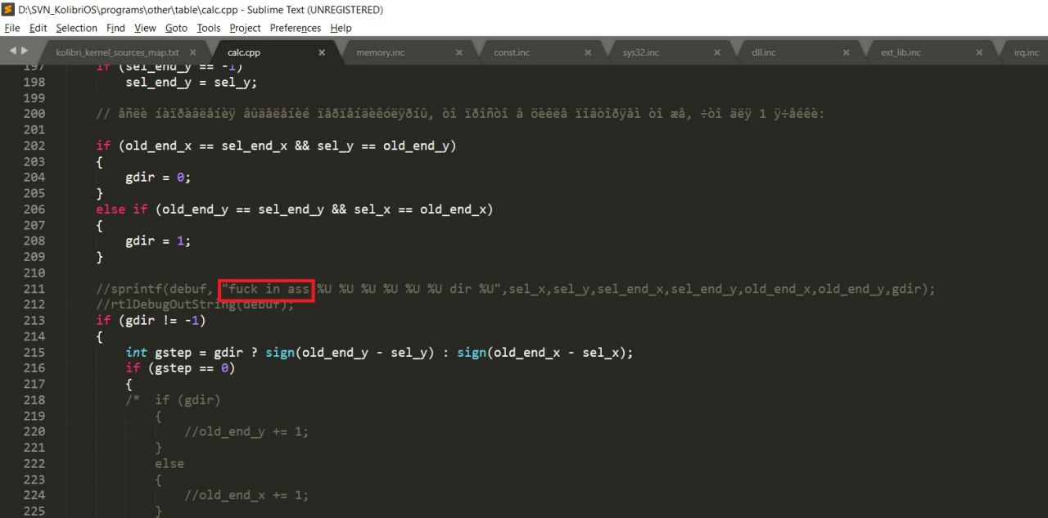Close the calc.cpp tab
Screen dimensions: 1048x518
(322, 52)
